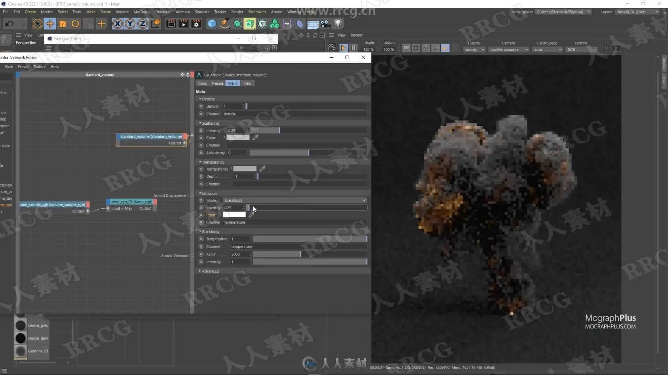
Task: Open the Emission Mode blackbody dropdown
Action: coord(295,200)
